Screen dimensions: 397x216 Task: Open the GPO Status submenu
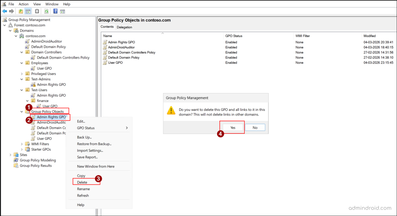(x=99, y=128)
